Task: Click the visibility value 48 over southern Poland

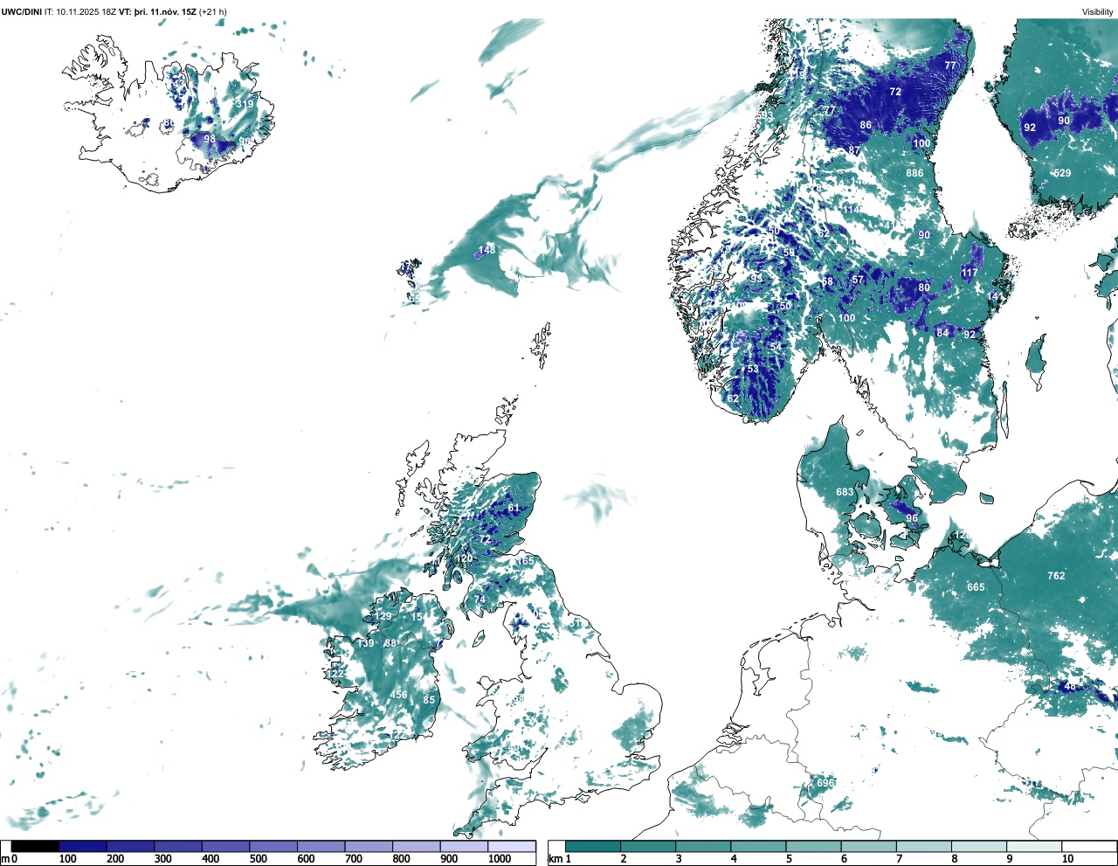Action: click(1070, 687)
